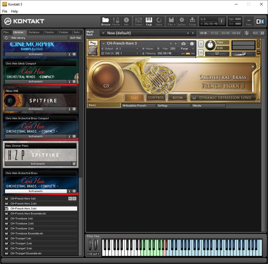Open Hans Zimmer Piano settings gear
Viewport: 268px width, 264px height.
(x=74, y=164)
